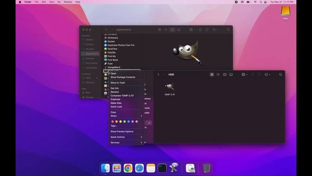Screen dimensions: 312x176
Task: Click column view in Applications window toolbar
Action: [x=172, y=30]
